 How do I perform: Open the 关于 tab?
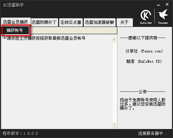125,22
